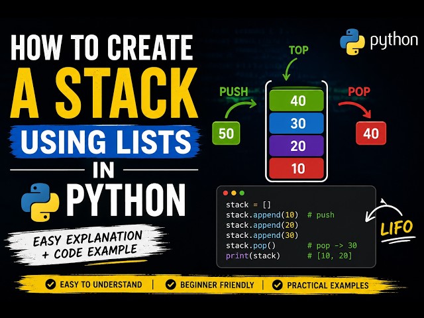This screenshot has width=424, height=318.
Task: Click the "# push" code comment
Action: [x=321, y=215]
